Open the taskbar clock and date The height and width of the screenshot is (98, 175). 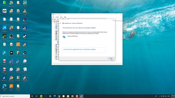[173, 96]
